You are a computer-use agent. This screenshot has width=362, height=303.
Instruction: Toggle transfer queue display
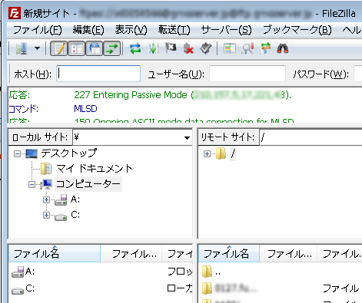(111, 48)
